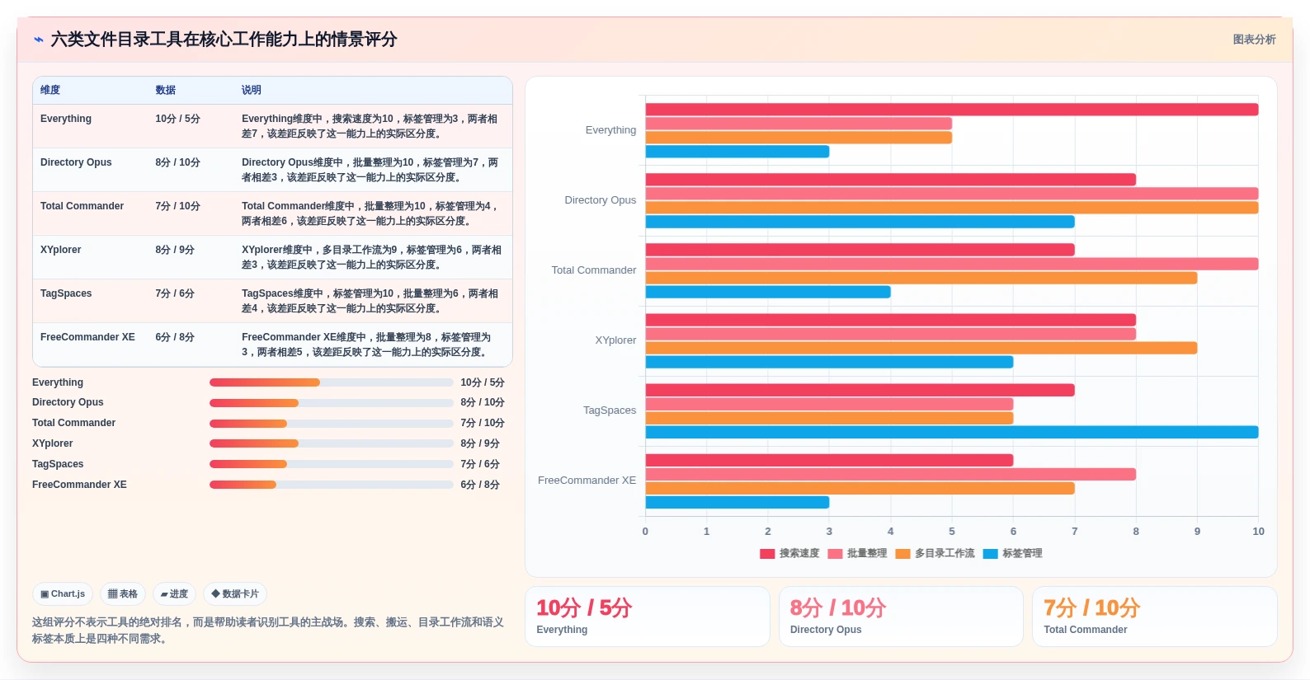The image size is (1310, 680).
Task: Click the 图表分析 label in the header
Action: (x=1254, y=40)
